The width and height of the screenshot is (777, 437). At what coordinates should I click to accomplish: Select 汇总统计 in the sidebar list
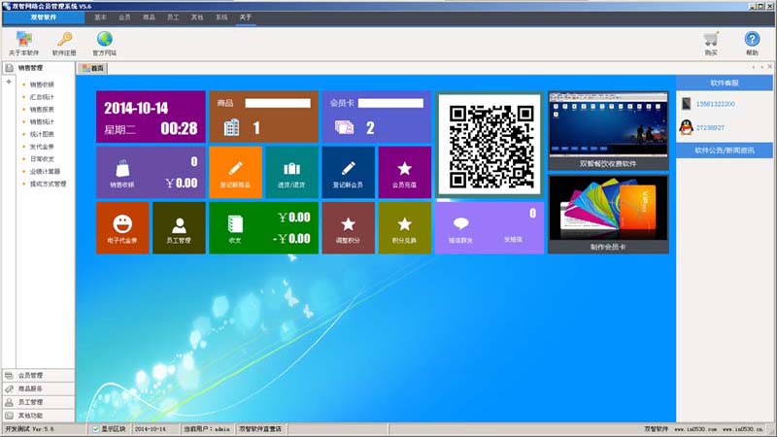(42, 97)
